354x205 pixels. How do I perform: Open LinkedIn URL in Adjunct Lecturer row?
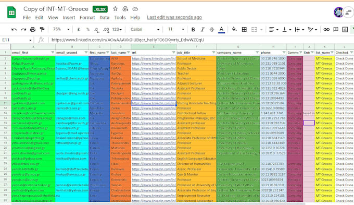click(x=154, y=83)
